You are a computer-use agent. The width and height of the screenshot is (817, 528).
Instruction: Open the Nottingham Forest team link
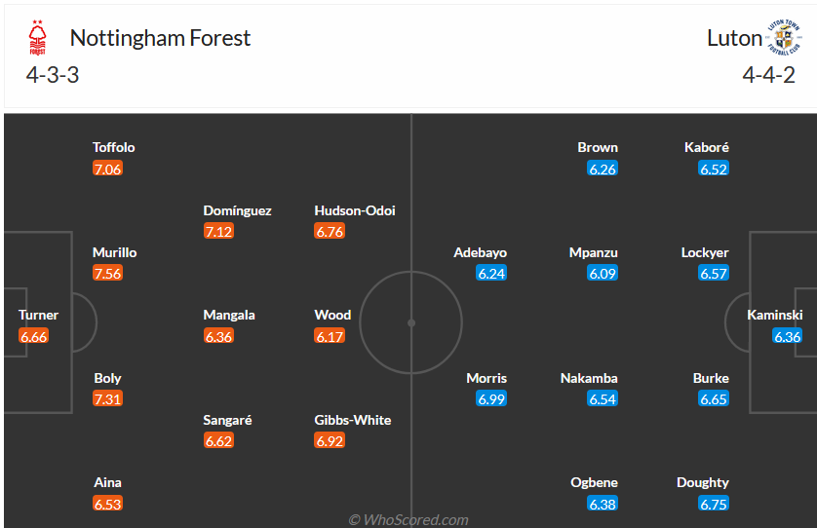point(160,38)
